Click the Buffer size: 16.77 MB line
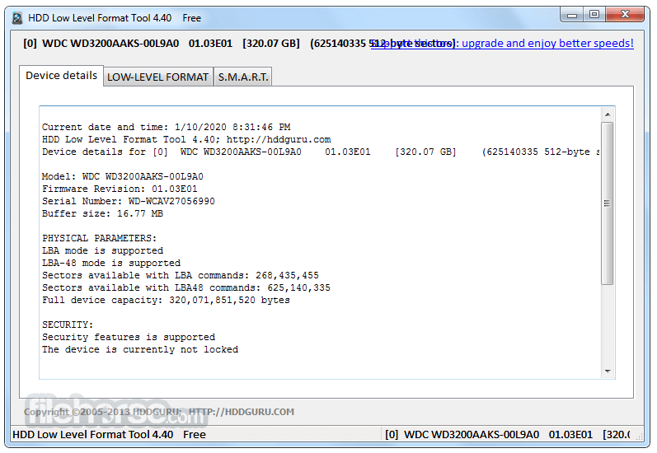 pyautogui.click(x=103, y=214)
